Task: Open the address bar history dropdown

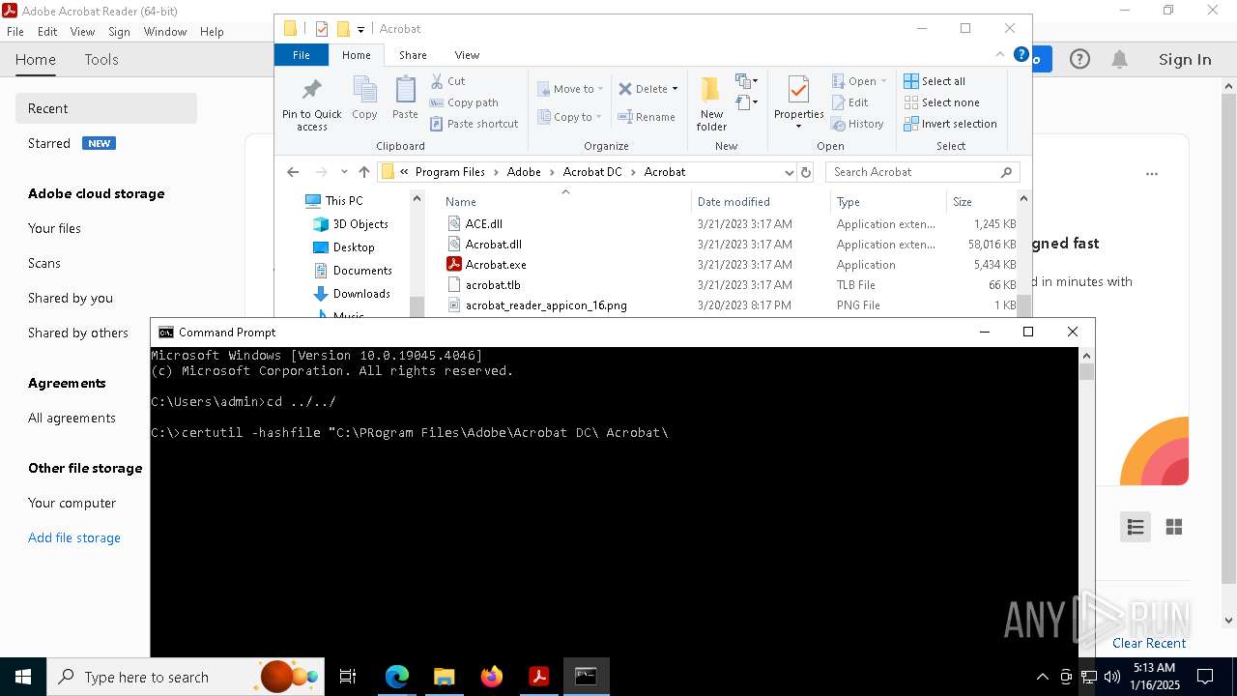Action: pyautogui.click(x=790, y=172)
